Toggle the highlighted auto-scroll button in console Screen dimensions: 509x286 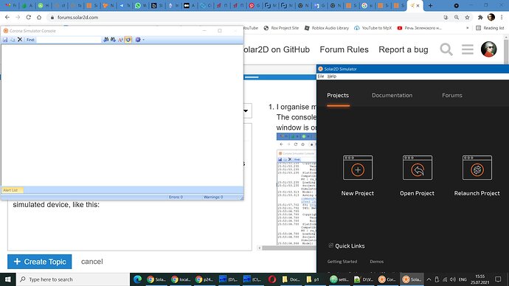128,40
